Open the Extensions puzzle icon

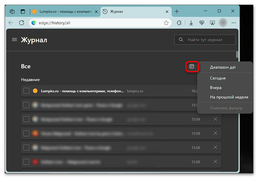click(x=179, y=23)
